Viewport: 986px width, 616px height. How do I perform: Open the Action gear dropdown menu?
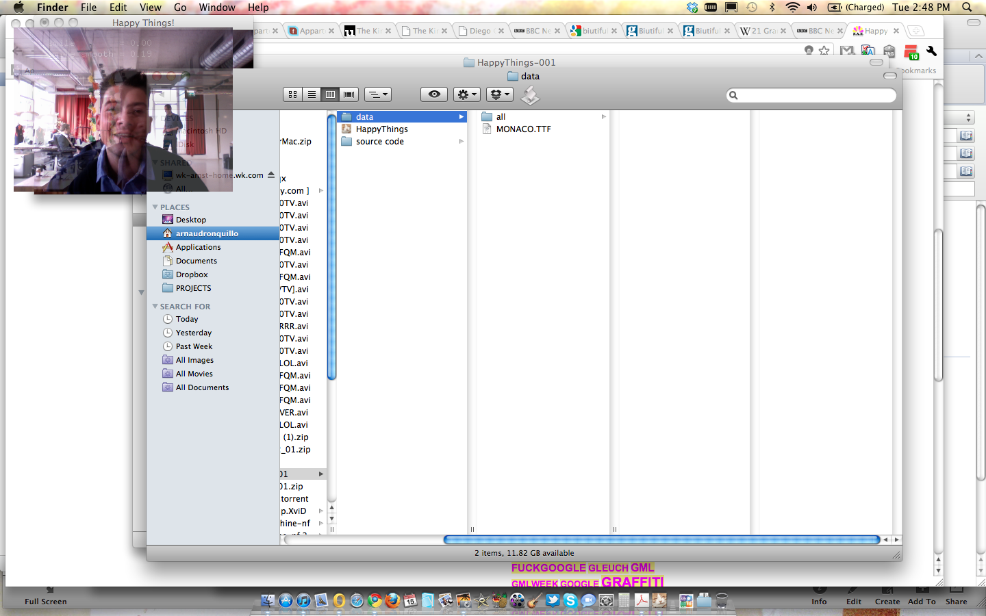pos(466,94)
